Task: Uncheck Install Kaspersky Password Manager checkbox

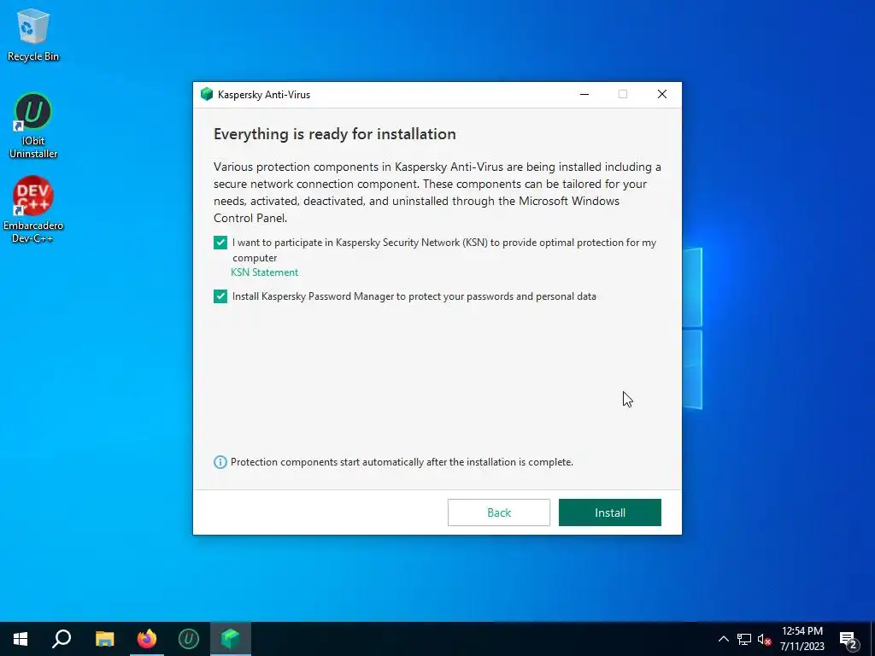Action: pos(220,296)
